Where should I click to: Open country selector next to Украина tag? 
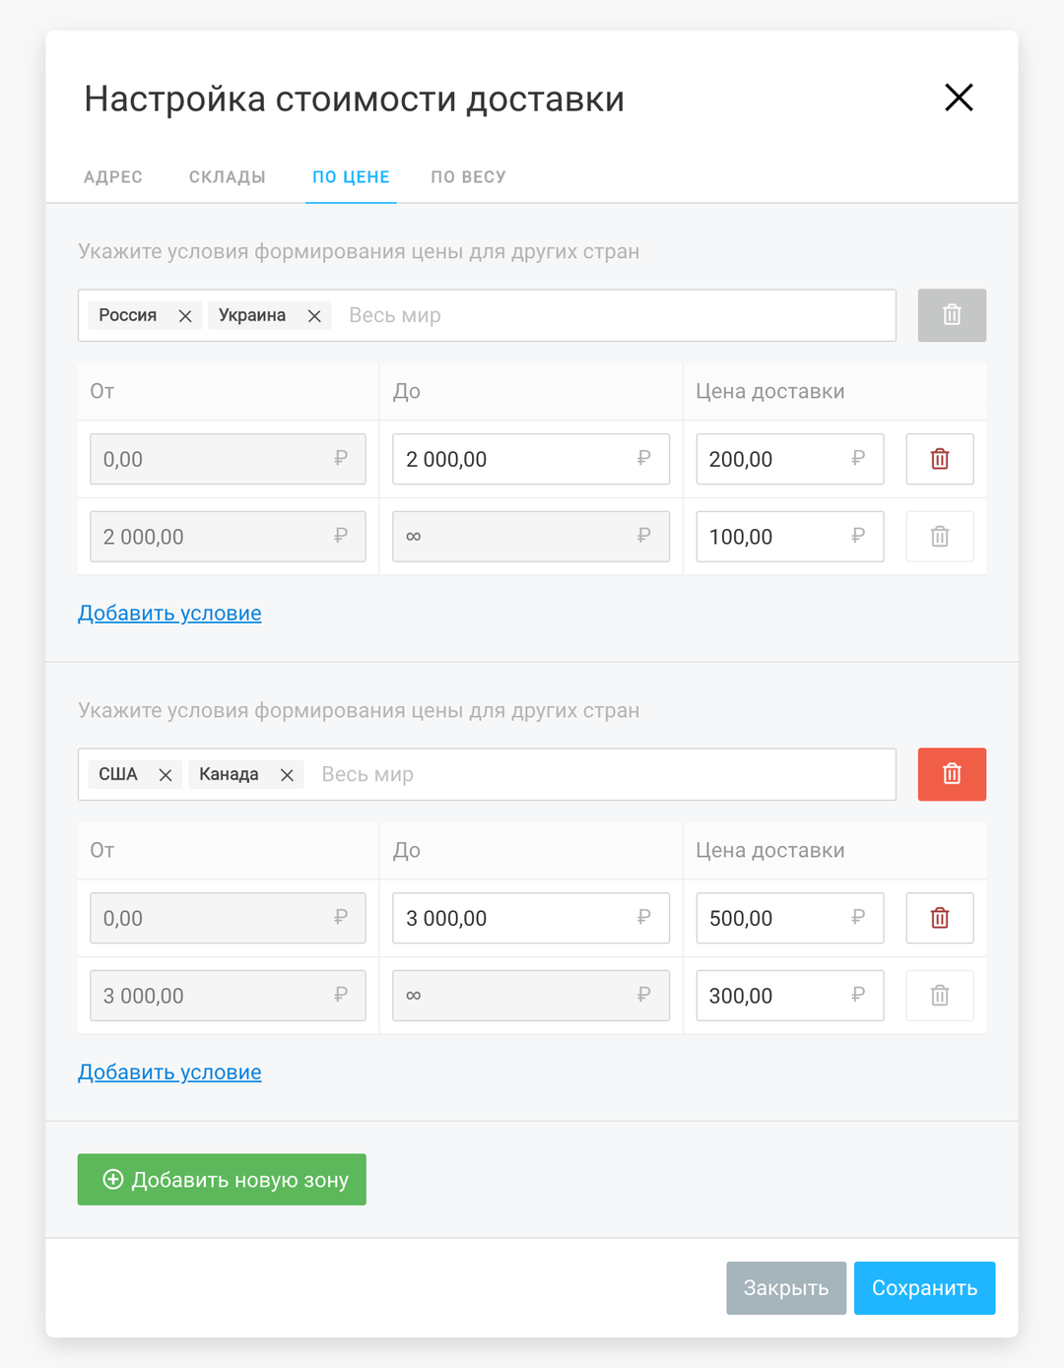pyautogui.click(x=611, y=316)
